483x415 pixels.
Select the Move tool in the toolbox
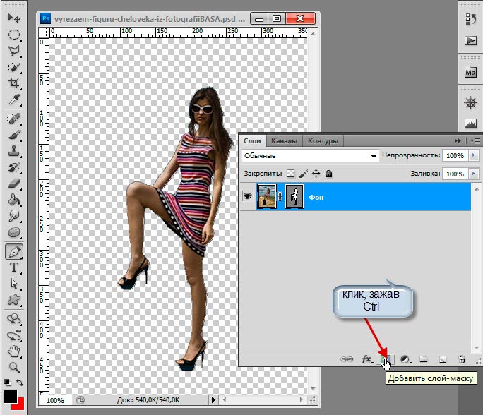tap(13, 17)
